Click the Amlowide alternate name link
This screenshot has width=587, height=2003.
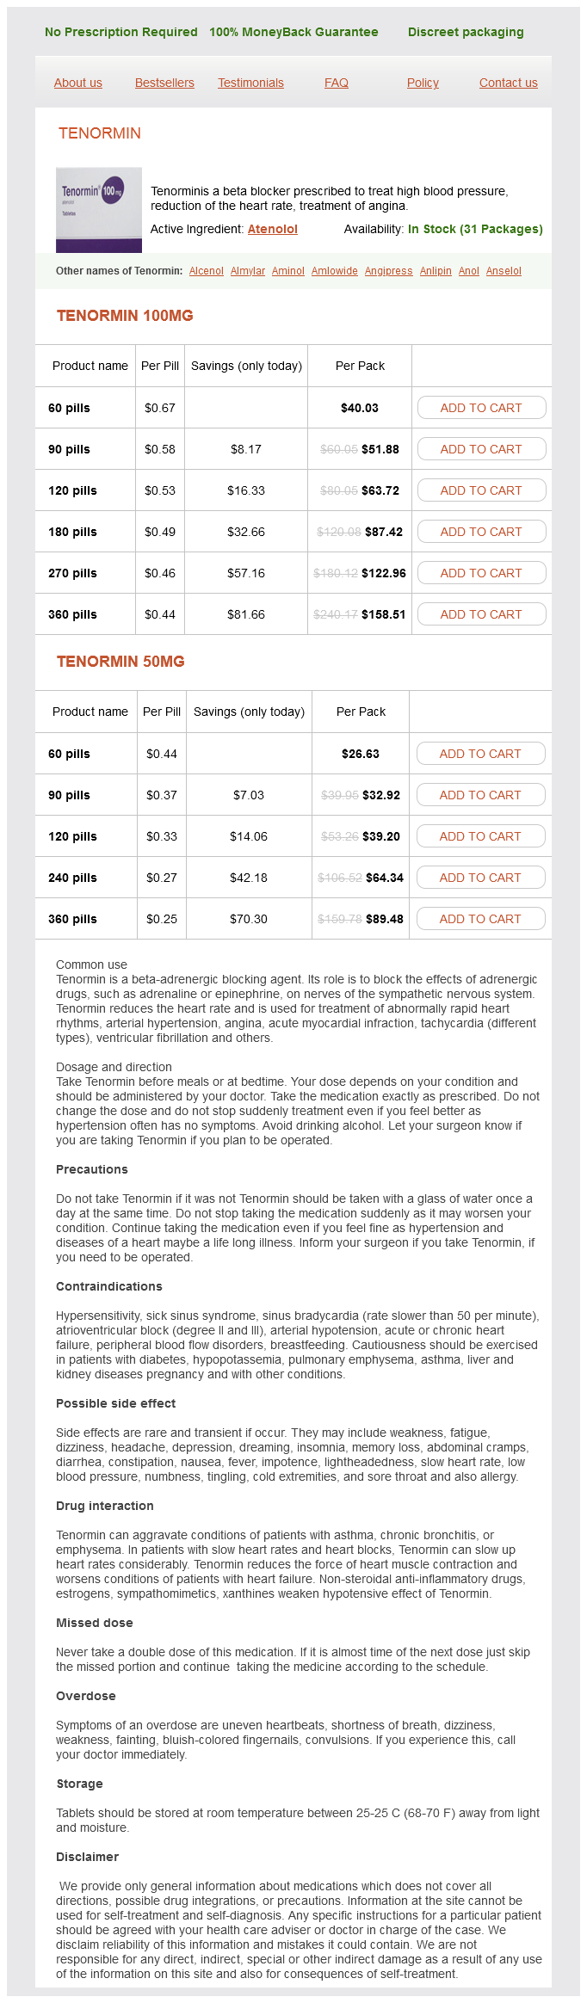pos(335,271)
